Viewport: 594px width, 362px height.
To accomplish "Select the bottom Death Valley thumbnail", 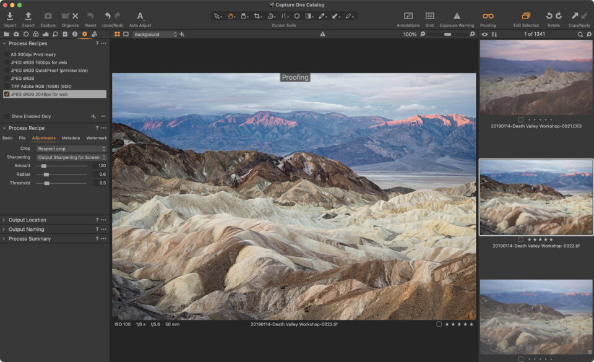I will pyautogui.click(x=536, y=316).
